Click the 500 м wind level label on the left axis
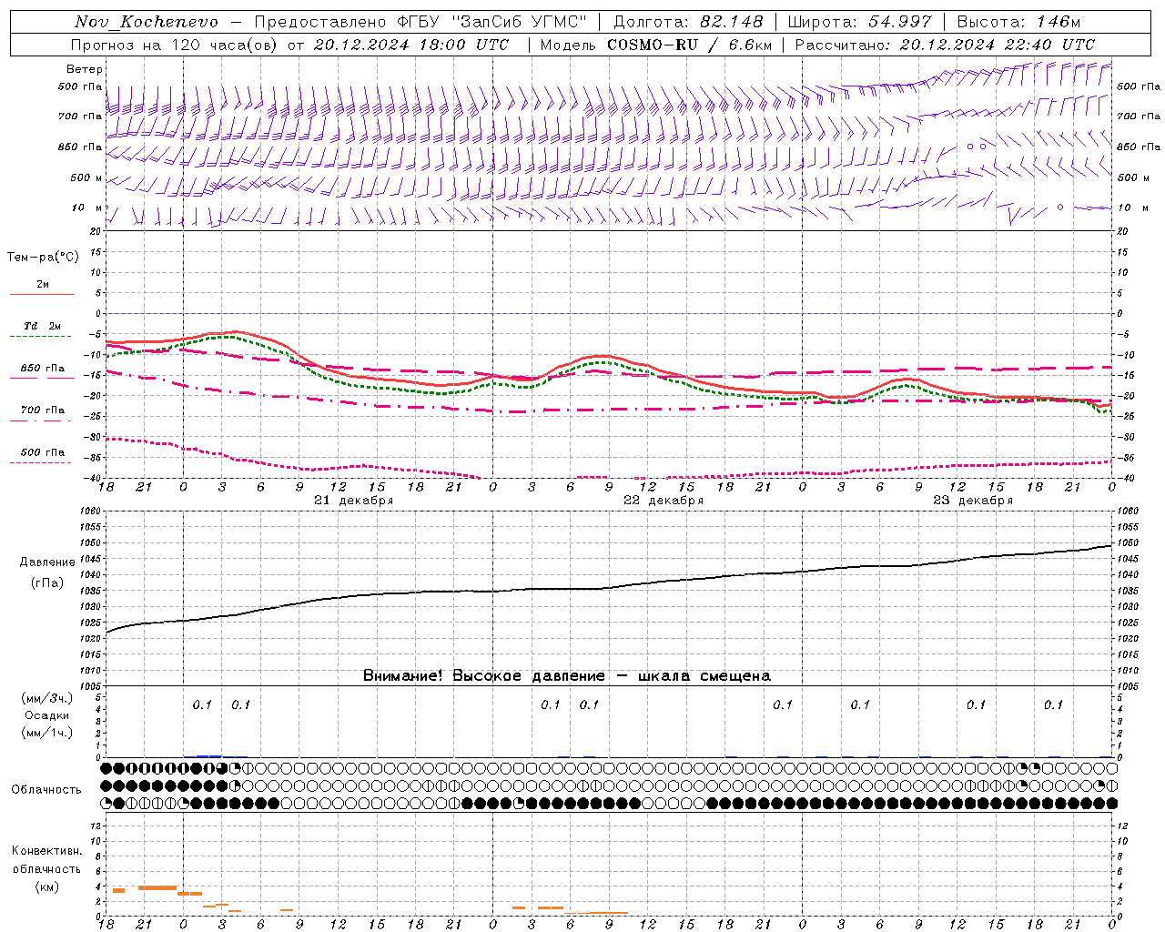Image resolution: width=1165 pixels, height=932 pixels. coord(86,177)
